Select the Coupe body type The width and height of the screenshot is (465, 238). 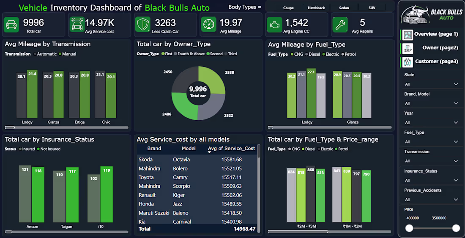coord(288,8)
